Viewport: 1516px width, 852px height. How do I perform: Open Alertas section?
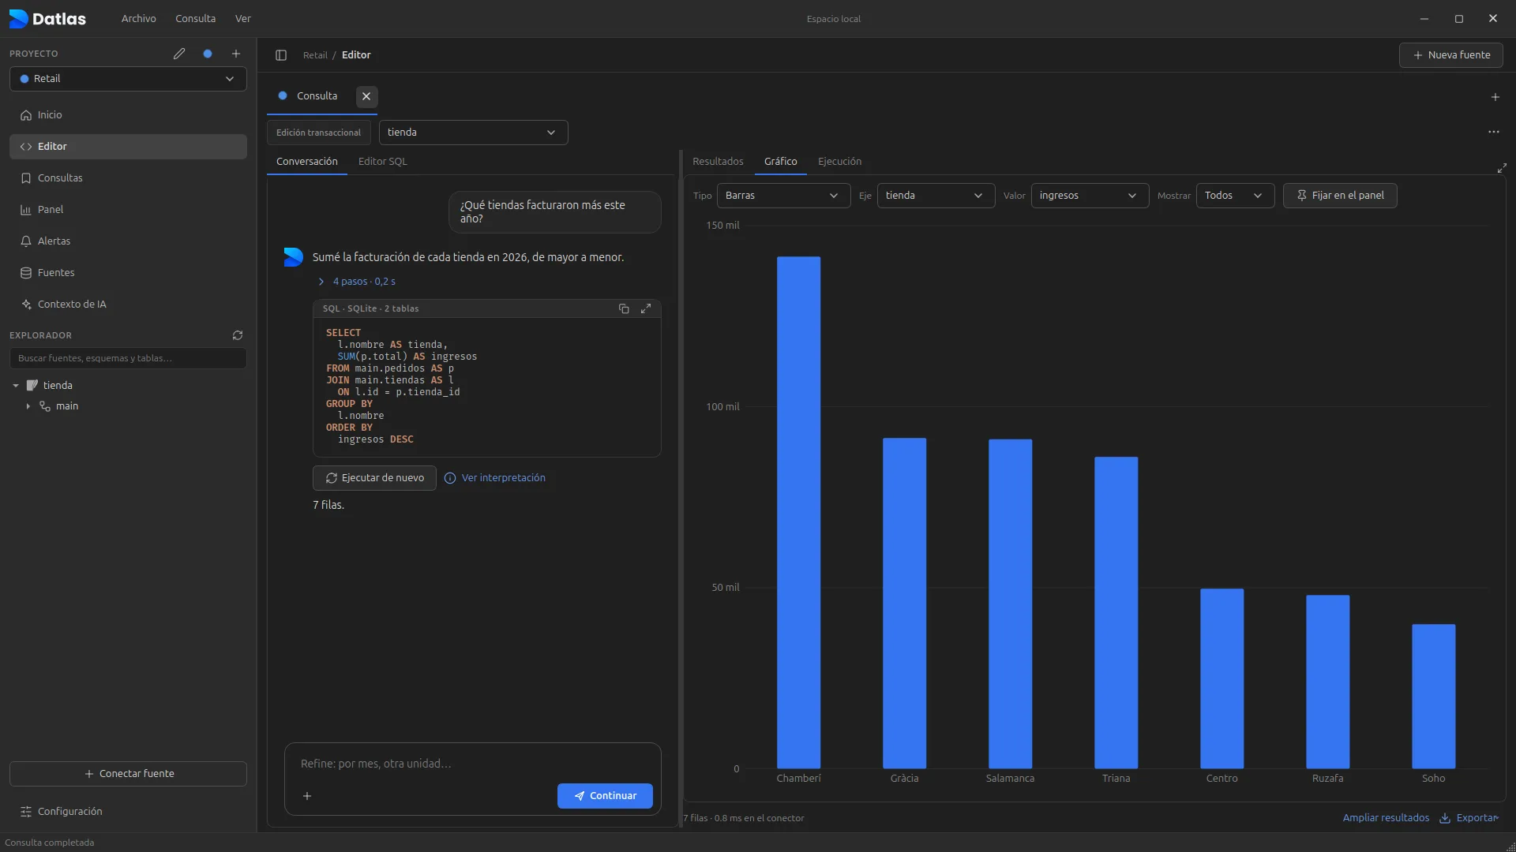pyautogui.click(x=128, y=241)
